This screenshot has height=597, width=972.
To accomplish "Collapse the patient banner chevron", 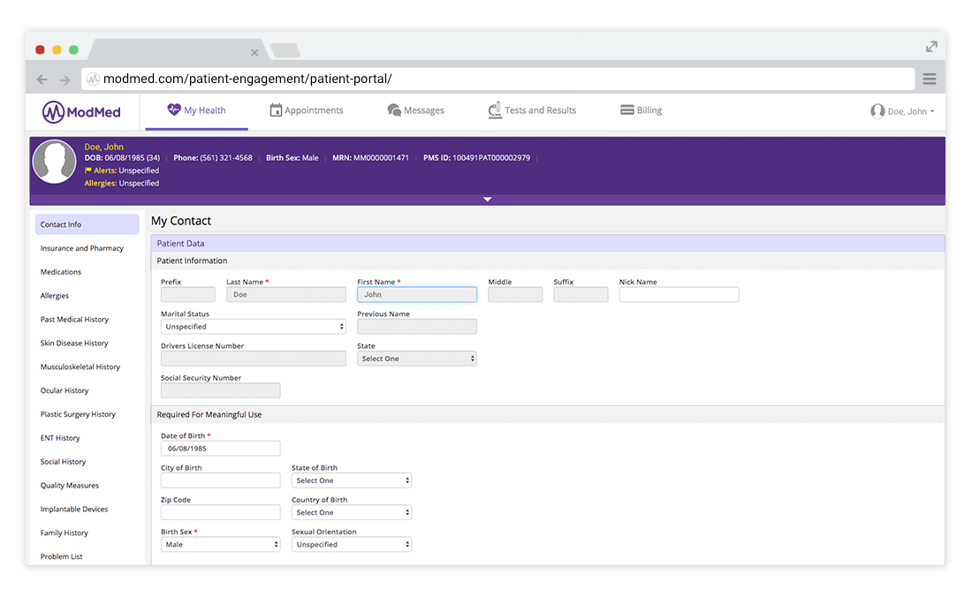I will (487, 200).
